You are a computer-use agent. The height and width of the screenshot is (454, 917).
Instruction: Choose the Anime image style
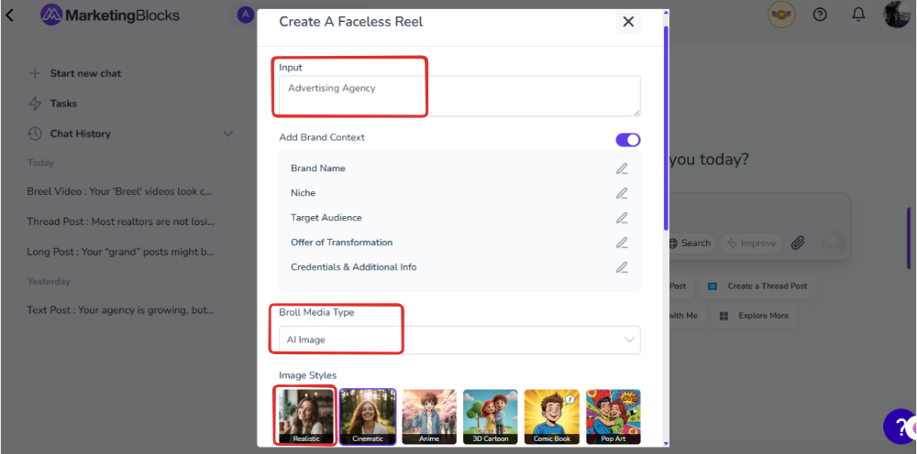(x=428, y=416)
